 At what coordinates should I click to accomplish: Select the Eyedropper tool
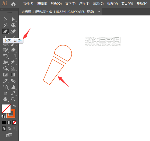point(5,81)
